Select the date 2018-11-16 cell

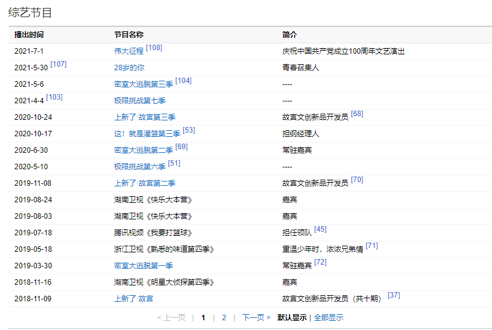point(33,282)
